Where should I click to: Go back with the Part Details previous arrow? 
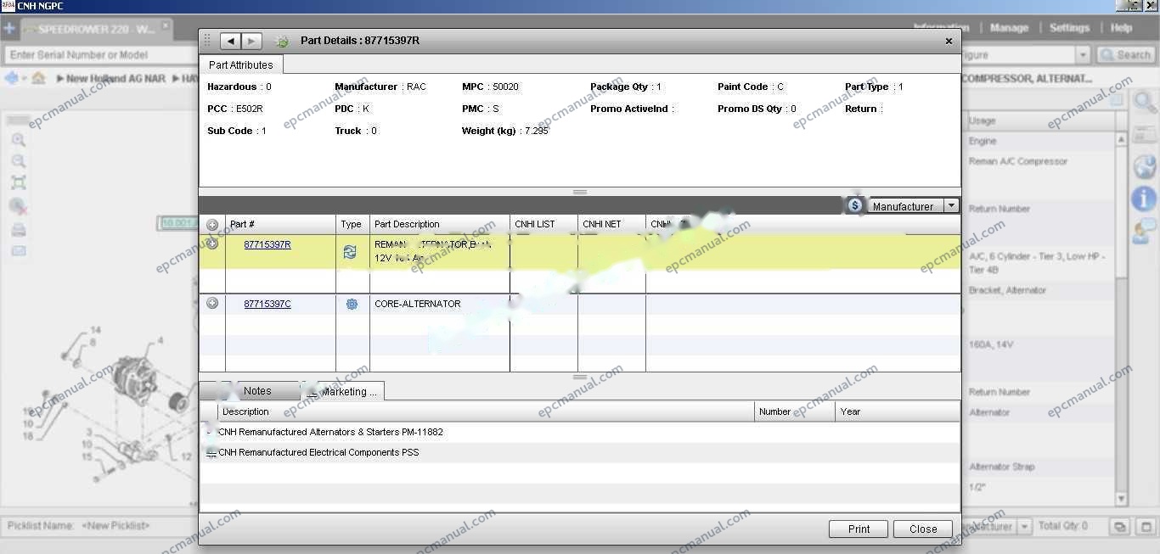pyautogui.click(x=230, y=41)
